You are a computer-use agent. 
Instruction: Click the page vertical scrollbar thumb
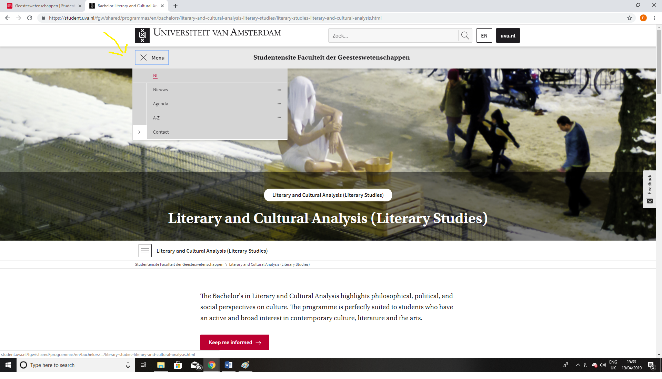659,62
